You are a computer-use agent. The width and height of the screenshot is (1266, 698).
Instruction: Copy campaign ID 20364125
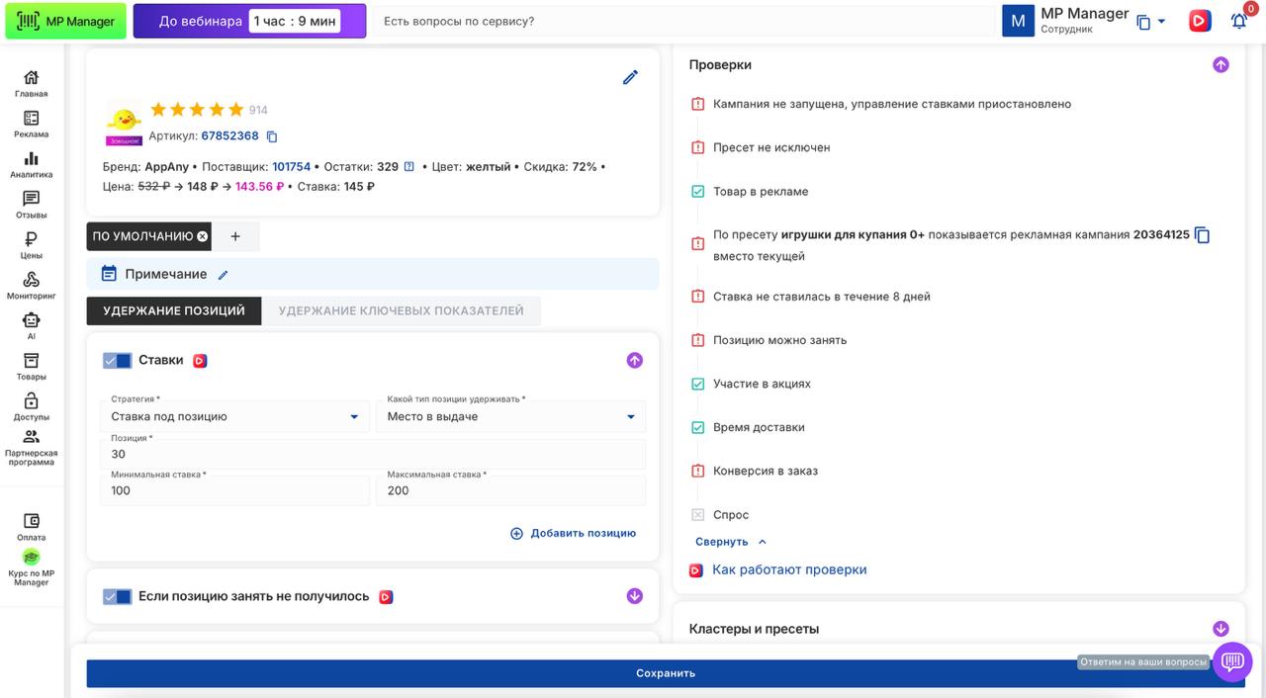(x=1202, y=235)
